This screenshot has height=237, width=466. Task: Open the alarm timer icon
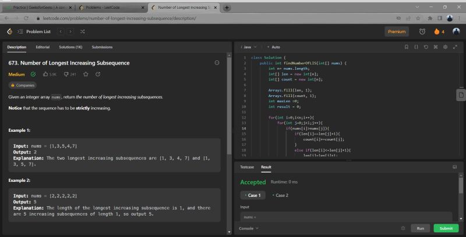pyautogui.click(x=422, y=31)
